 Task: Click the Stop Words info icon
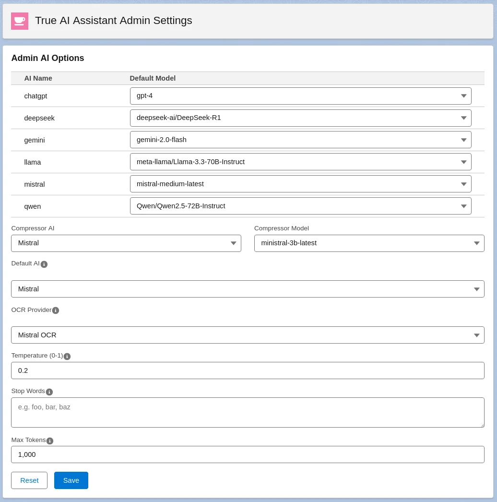tap(49, 392)
